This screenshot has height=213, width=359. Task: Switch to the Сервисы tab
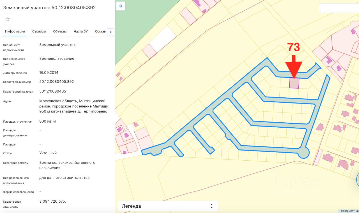point(39,31)
